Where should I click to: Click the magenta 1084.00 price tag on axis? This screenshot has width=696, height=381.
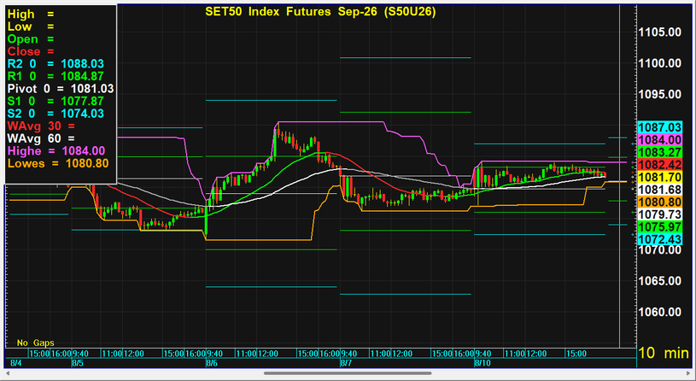[659, 140]
